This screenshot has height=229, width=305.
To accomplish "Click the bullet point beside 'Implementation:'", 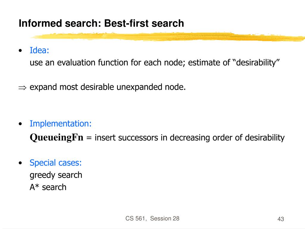I will (x=20, y=124).
